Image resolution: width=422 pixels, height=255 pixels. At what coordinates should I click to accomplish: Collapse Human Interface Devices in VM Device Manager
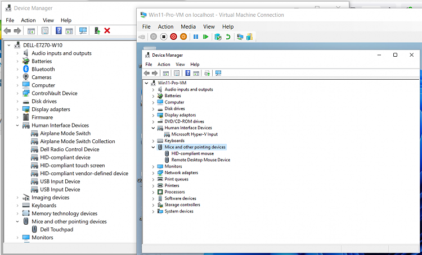(x=153, y=128)
